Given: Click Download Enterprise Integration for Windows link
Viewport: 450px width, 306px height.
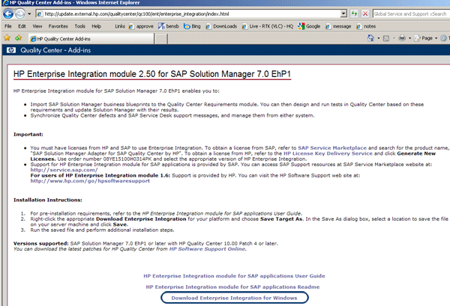Looking at the screenshot, I should click(233, 298).
